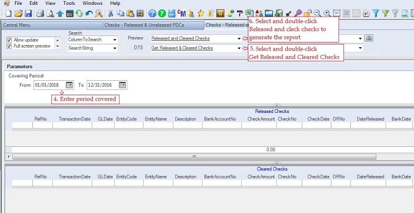Screen dimensions: 414x213
Task: Select Released and Cleared Checks preview link
Action: (181, 38)
